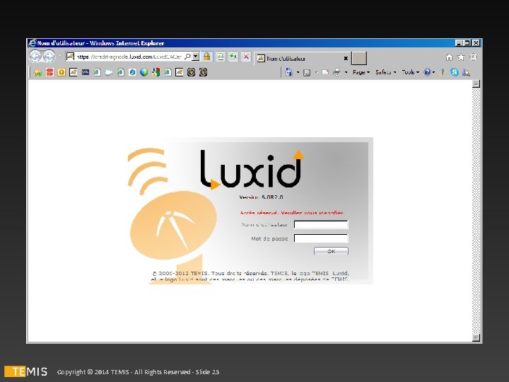Click the Compatibility View icon

point(221,57)
